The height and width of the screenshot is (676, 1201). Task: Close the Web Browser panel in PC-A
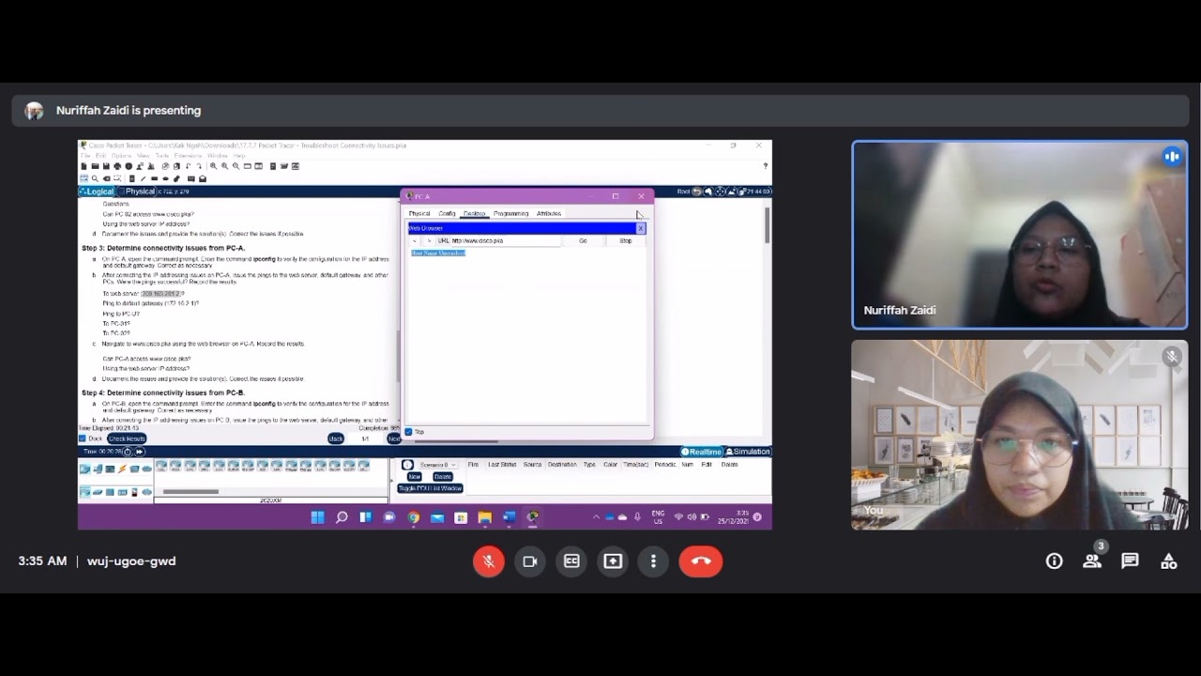tap(641, 228)
